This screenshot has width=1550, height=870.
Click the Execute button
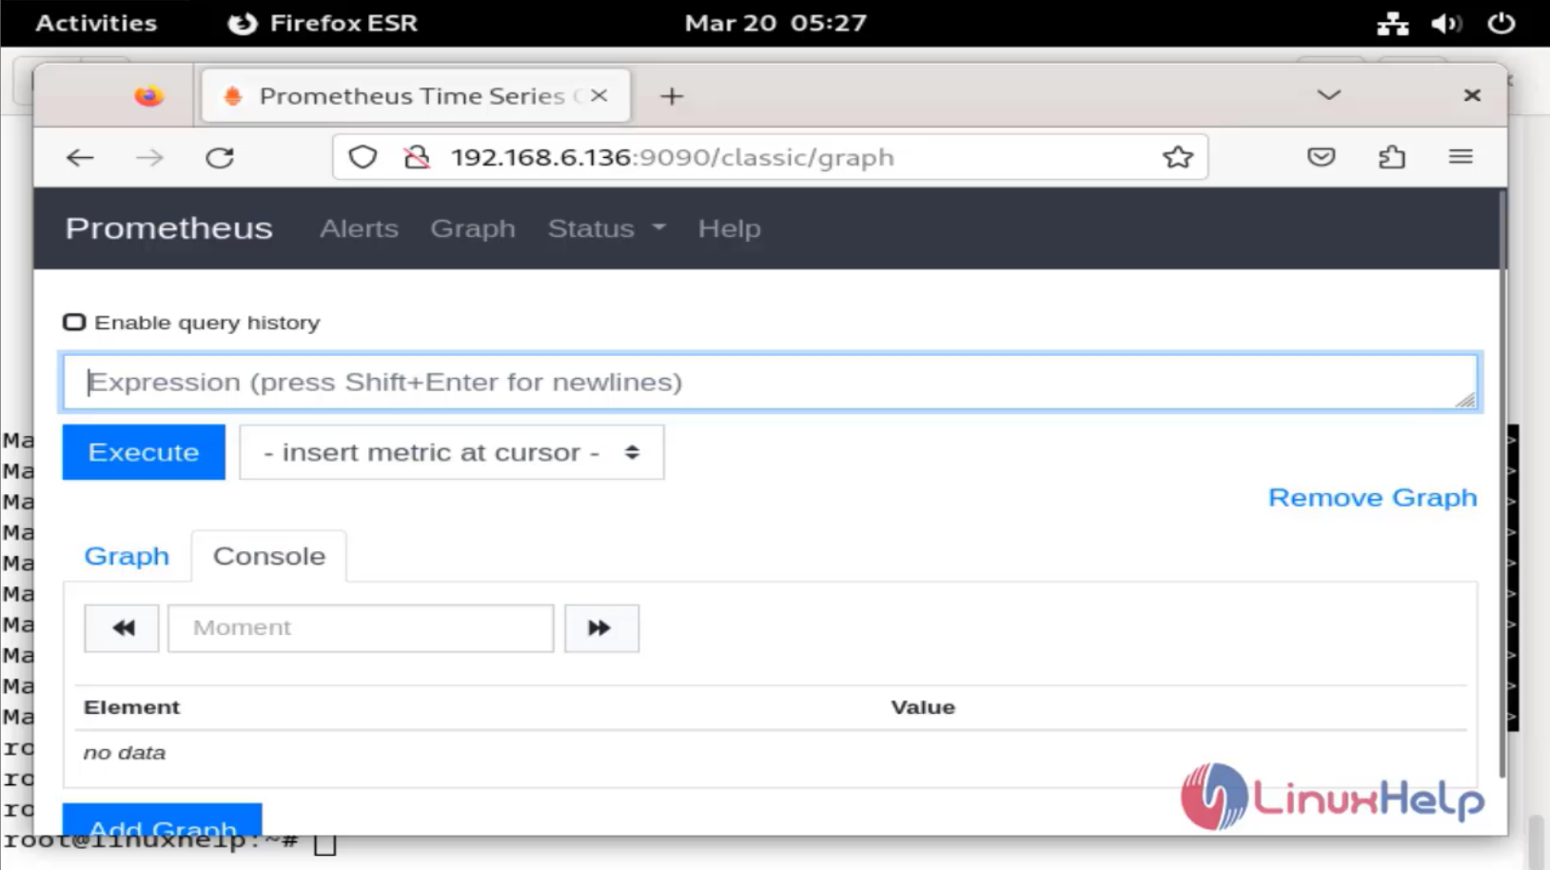[x=144, y=452]
